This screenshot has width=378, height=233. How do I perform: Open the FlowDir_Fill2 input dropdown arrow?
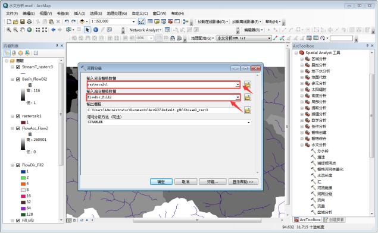click(238, 97)
